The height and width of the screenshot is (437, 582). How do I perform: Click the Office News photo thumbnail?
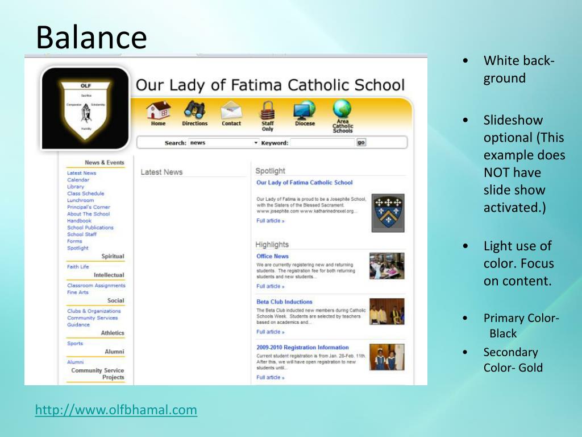[x=386, y=266]
